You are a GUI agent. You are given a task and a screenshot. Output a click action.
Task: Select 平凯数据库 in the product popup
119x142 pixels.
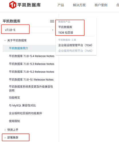coord(65,27)
